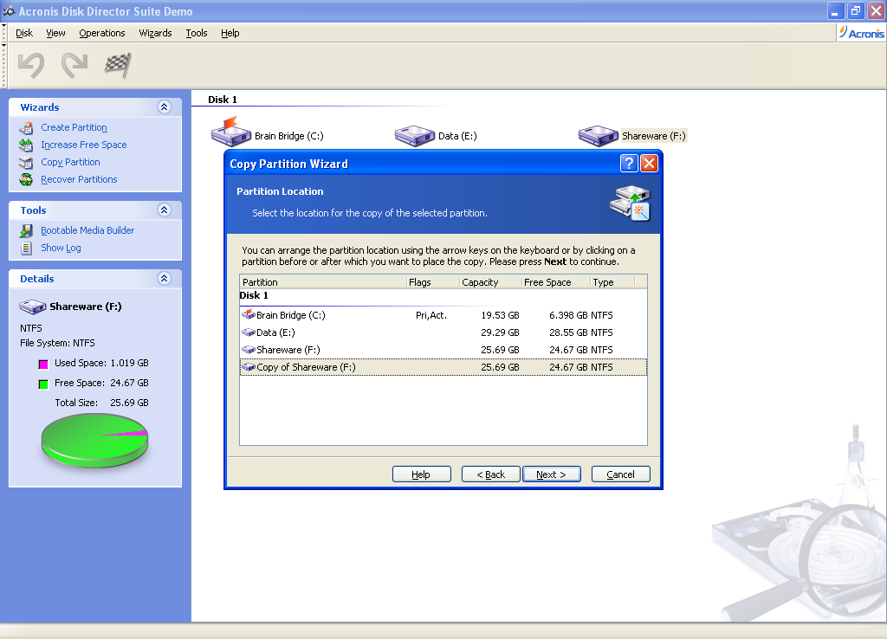Click the Show Log document icon
The width and height of the screenshot is (887, 639).
point(26,248)
